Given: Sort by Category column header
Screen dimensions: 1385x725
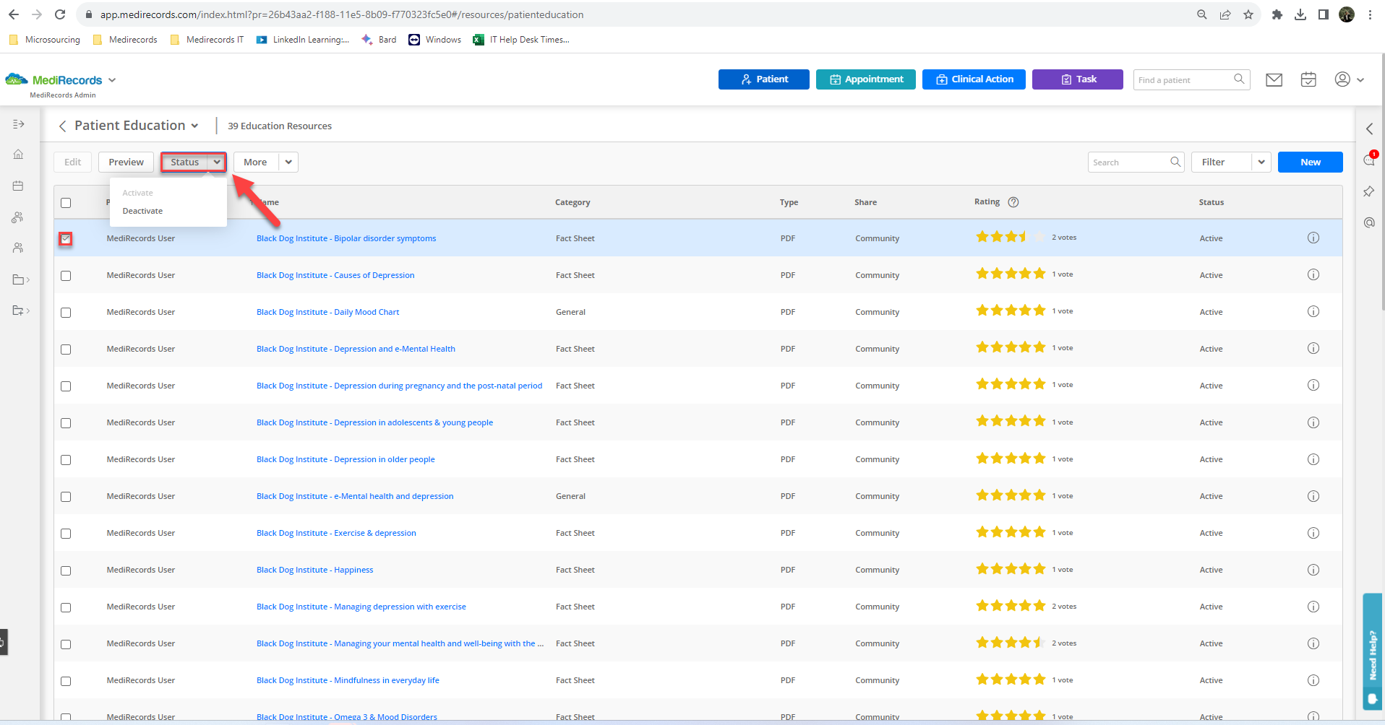Looking at the screenshot, I should pos(573,202).
